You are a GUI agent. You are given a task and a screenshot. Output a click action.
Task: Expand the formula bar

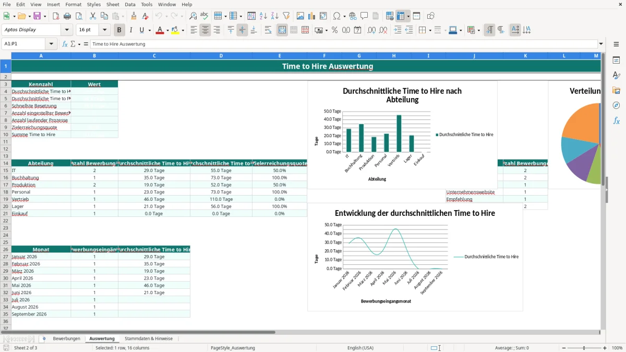[601, 44]
